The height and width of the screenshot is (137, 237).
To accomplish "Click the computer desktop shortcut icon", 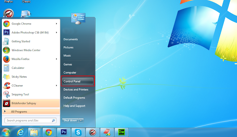I will [x=26, y=14].
